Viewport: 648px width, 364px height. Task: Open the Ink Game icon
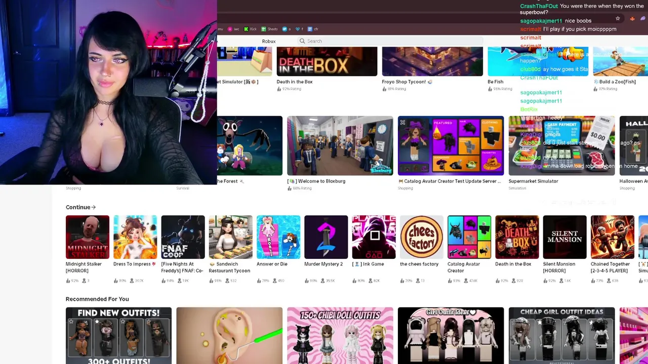pyautogui.click(x=374, y=237)
